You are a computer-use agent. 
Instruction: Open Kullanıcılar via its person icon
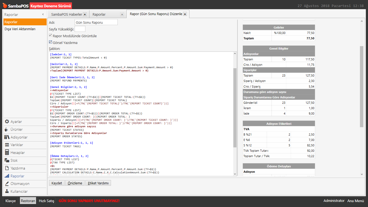[7, 191]
